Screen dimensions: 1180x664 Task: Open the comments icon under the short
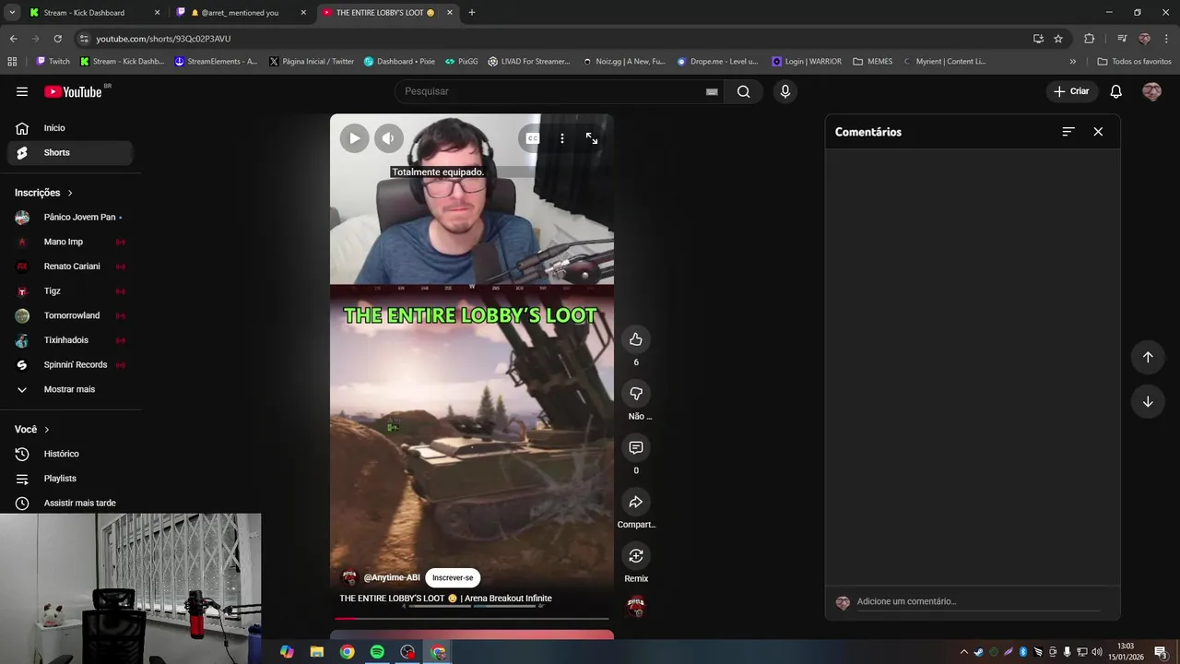pyautogui.click(x=636, y=447)
